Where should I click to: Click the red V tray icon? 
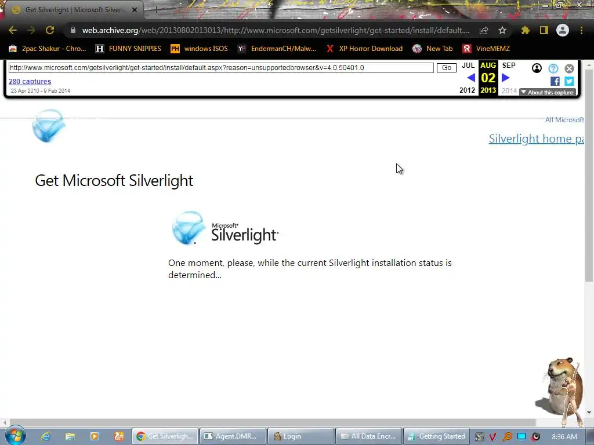coord(493,437)
